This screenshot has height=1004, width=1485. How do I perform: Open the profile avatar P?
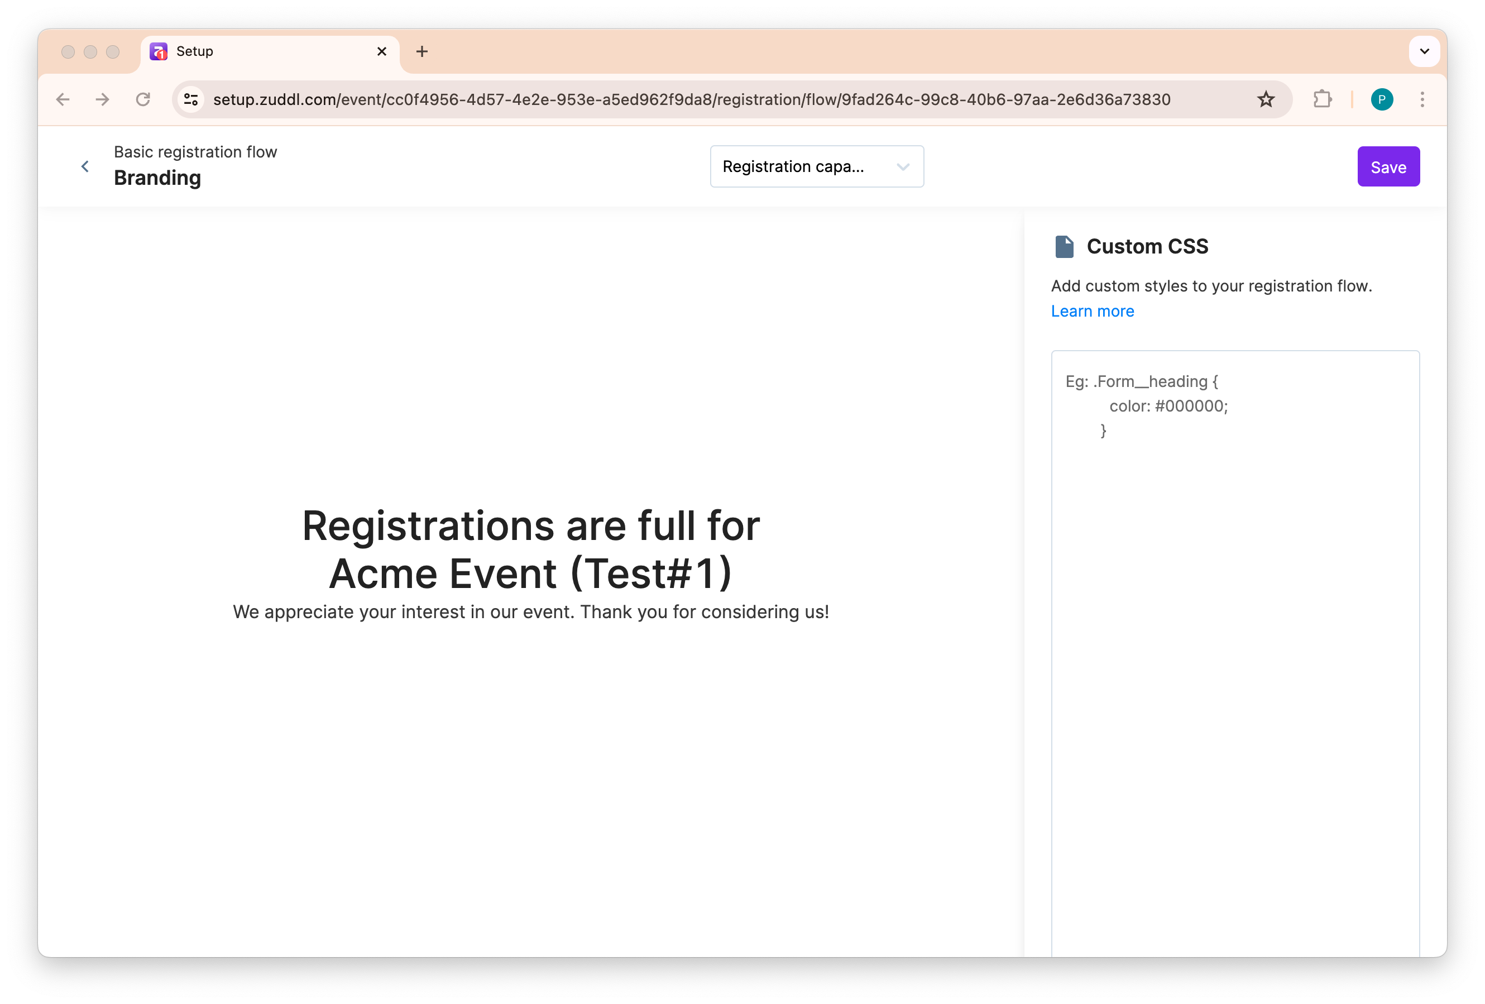pyautogui.click(x=1382, y=100)
